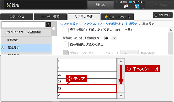Select the システム設定 tab
This screenshot has width=174, height=102.
[x=84, y=17]
